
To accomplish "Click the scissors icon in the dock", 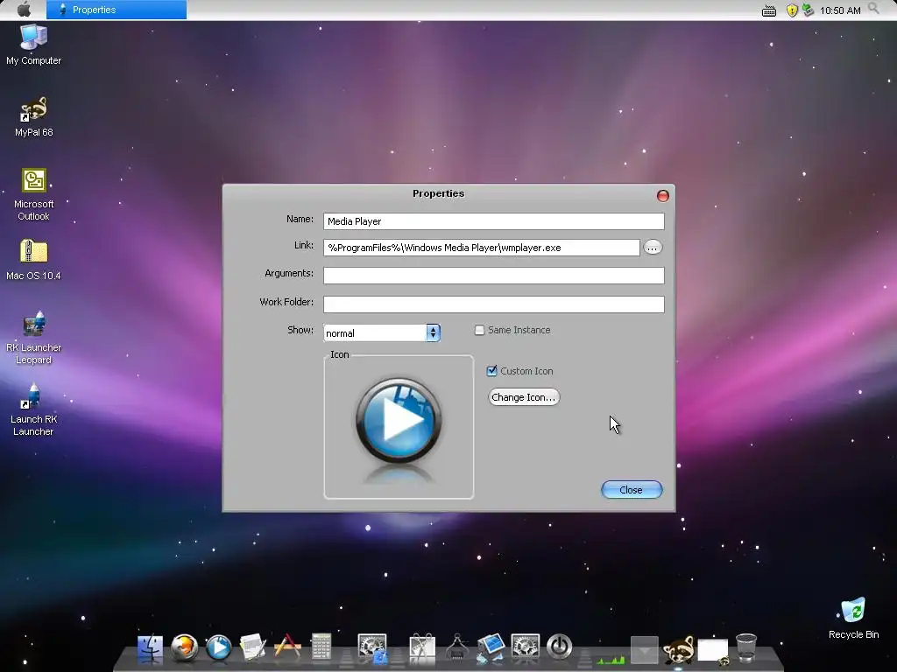I will coord(422,648).
